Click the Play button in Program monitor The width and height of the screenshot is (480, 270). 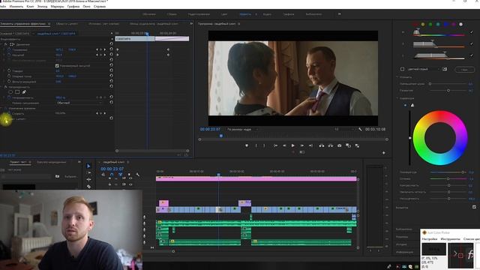293,145
